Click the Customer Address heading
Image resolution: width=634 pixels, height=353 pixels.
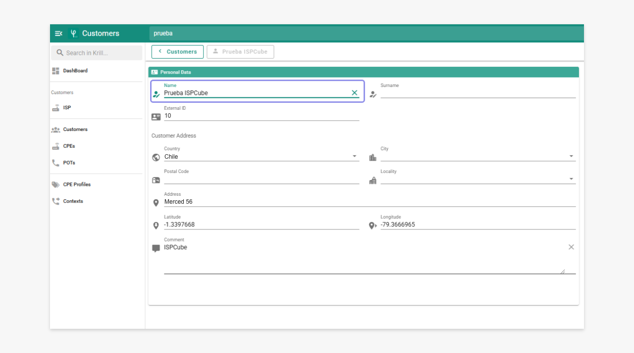coord(174,135)
